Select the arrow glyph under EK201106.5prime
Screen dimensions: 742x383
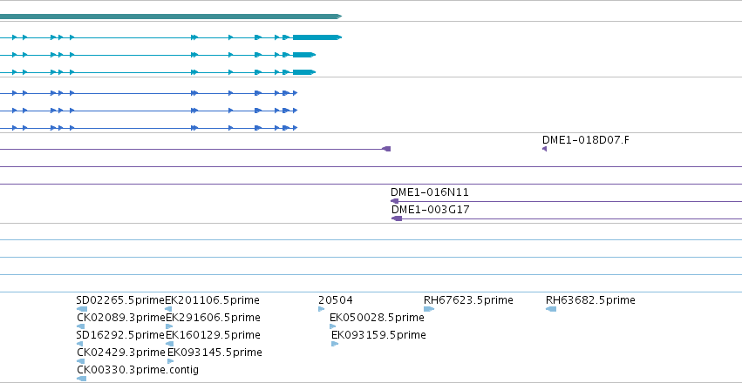[168, 309]
